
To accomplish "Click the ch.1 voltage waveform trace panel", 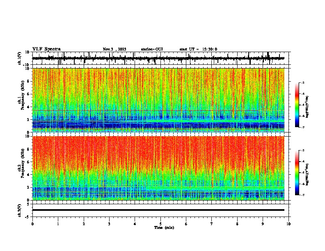I will coord(160,58).
